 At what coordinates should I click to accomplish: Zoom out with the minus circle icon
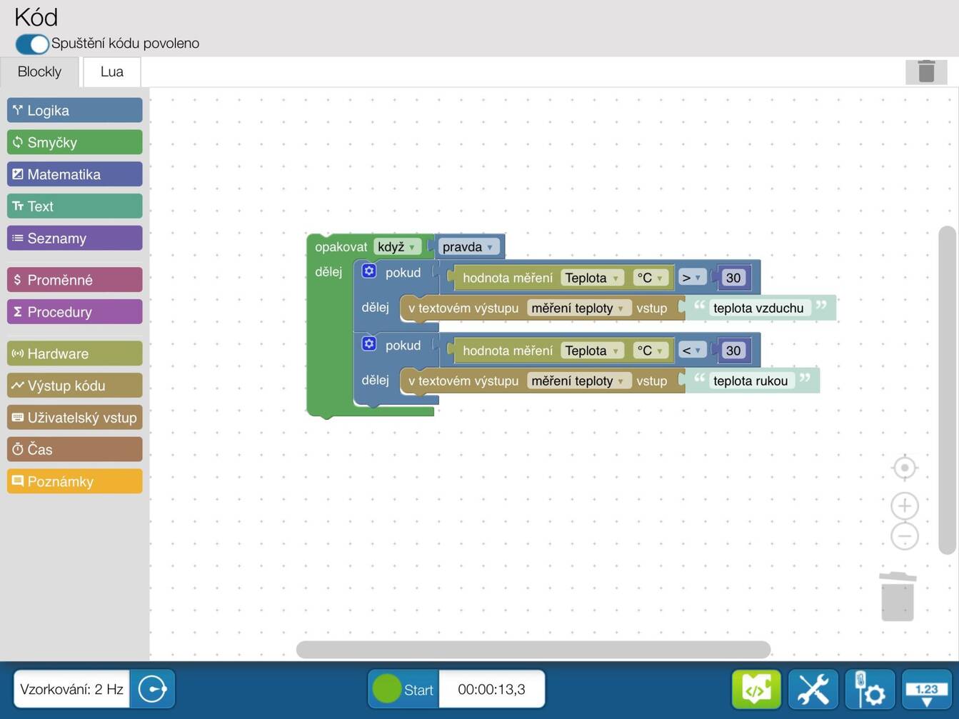point(905,536)
